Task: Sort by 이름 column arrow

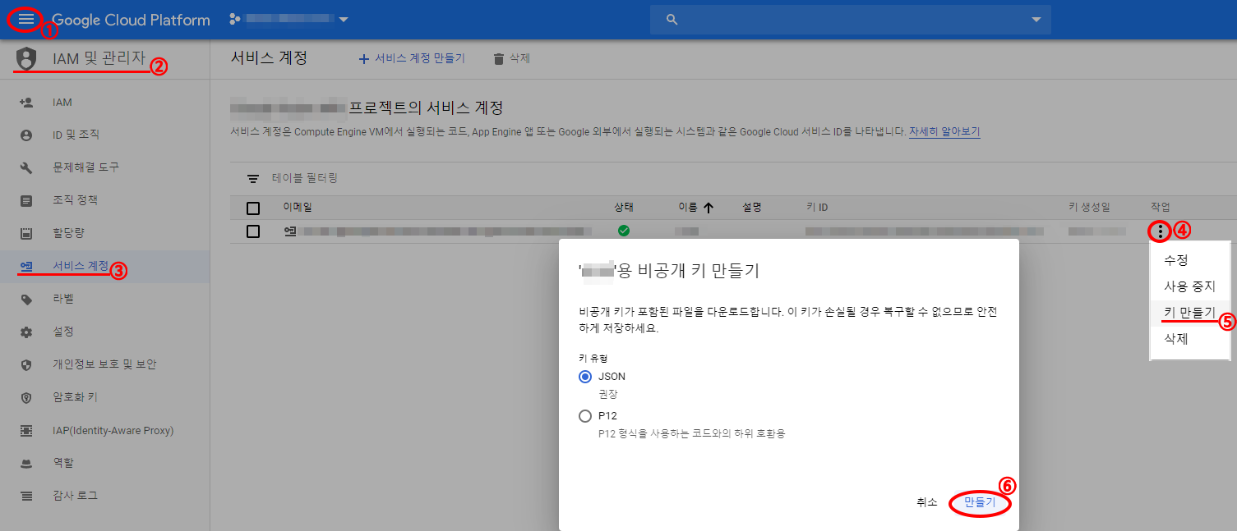Action: [708, 208]
